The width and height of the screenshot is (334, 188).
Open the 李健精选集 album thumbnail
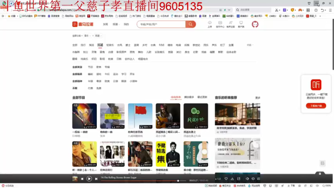coord(168,154)
